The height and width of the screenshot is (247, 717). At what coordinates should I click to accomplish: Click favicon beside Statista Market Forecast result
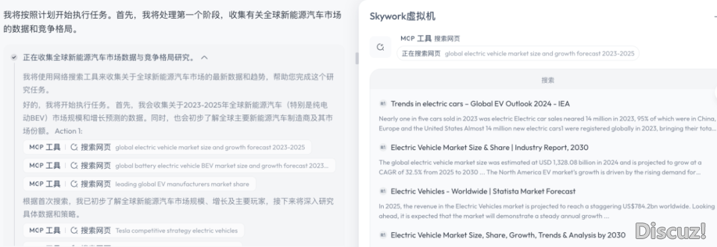(383, 191)
